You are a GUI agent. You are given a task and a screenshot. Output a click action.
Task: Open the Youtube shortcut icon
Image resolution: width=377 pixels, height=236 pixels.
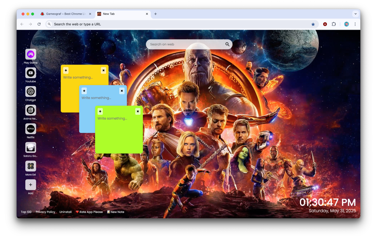(x=31, y=73)
